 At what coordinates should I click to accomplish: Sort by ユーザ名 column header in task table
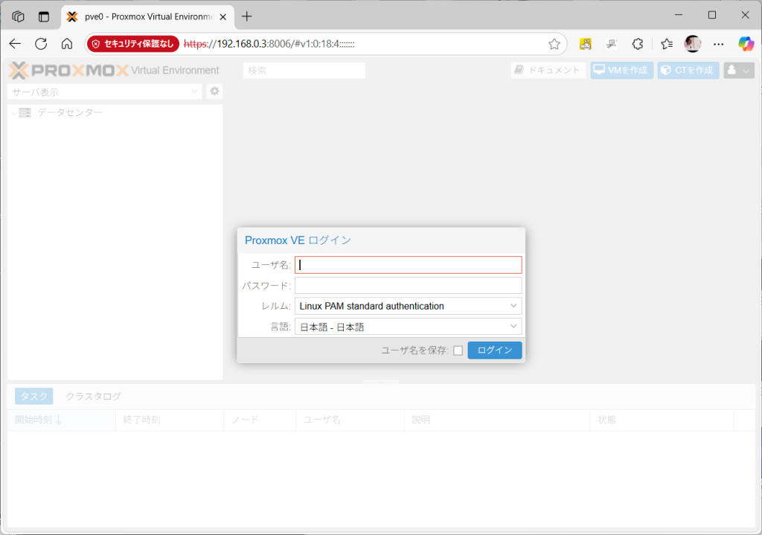coord(350,420)
